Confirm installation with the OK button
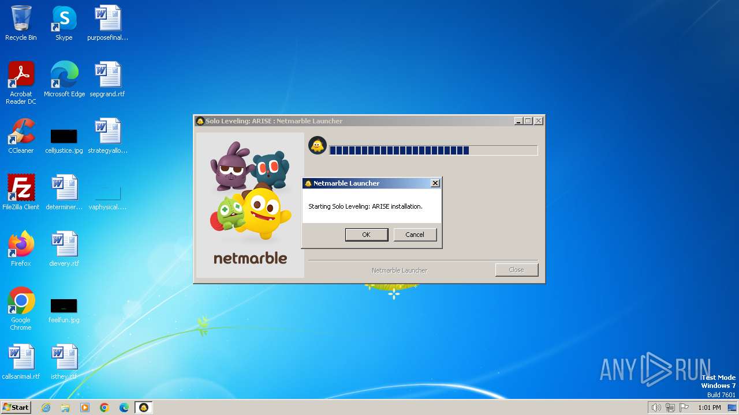739x415 pixels. (366, 235)
